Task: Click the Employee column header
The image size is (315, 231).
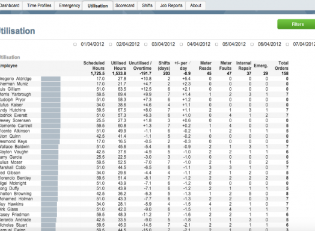Action: point(8,66)
